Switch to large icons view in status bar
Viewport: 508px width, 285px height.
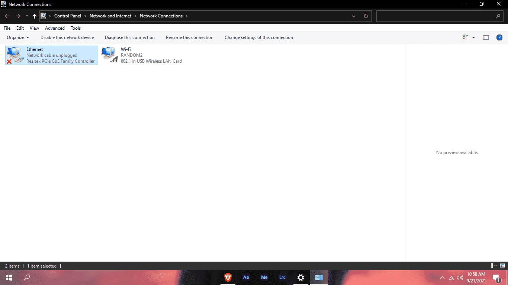(x=502, y=266)
